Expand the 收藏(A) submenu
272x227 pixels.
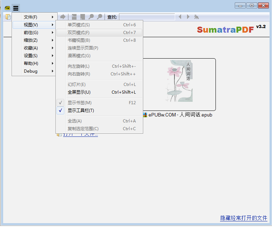34,48
